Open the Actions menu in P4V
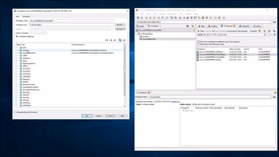Image resolution: width=279 pixels, height=157 pixels. point(162,14)
